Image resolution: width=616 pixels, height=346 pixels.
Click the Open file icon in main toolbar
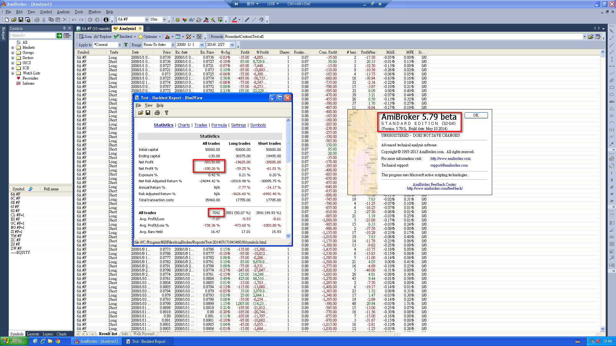pyautogui.click(x=14, y=20)
